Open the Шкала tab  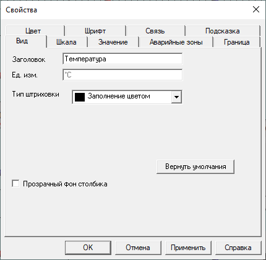66,42
